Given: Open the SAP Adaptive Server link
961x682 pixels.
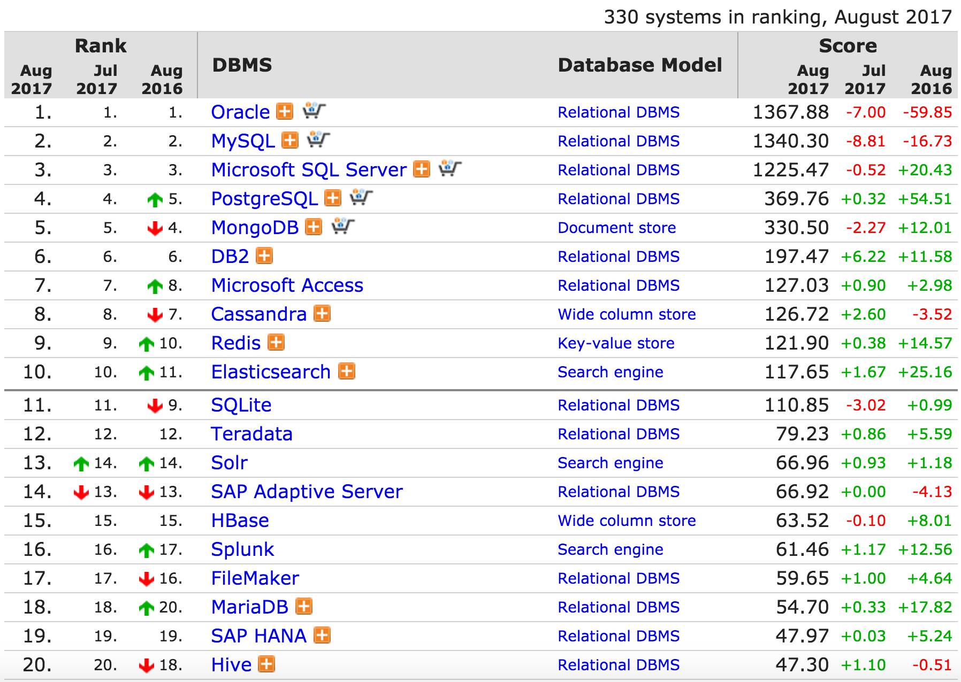Looking at the screenshot, I should tap(307, 492).
